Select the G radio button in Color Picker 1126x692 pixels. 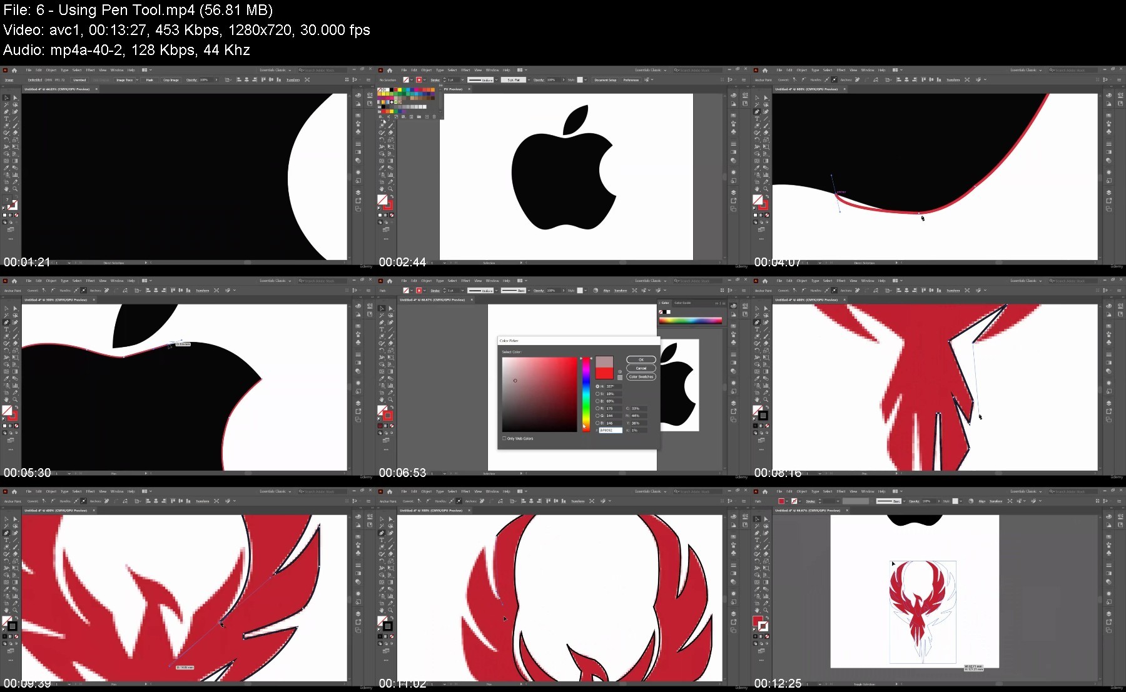597,416
